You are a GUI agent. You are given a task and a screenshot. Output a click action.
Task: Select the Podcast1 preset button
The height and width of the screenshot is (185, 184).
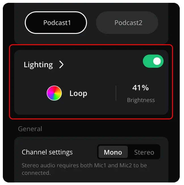[x=56, y=23]
